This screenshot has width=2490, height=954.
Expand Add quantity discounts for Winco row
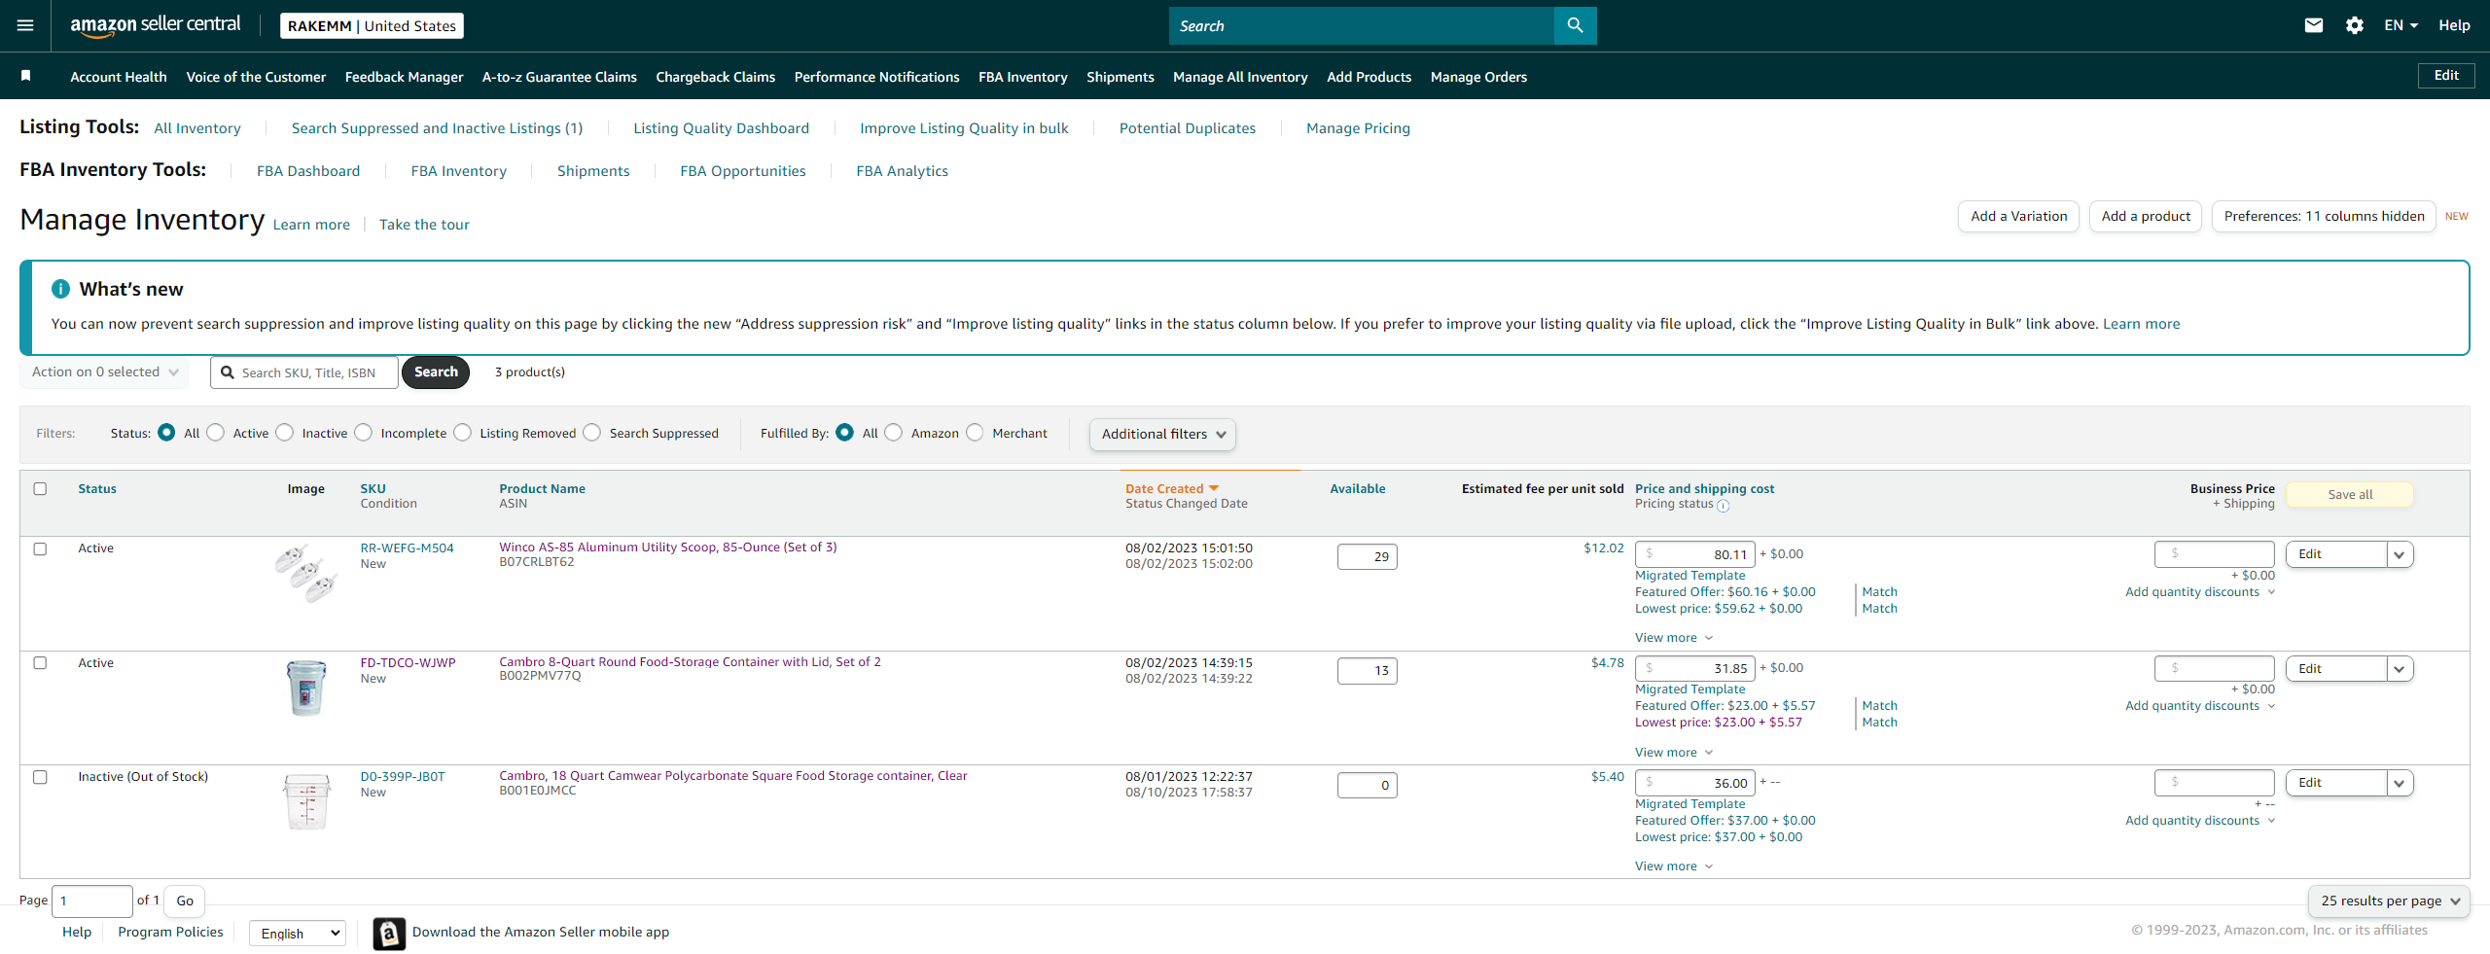2200,591
